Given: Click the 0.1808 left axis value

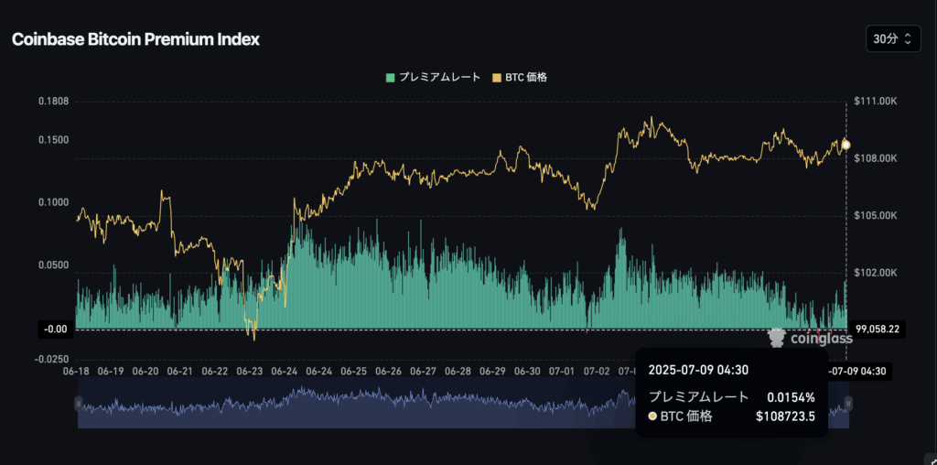Looking at the screenshot, I should [54, 101].
